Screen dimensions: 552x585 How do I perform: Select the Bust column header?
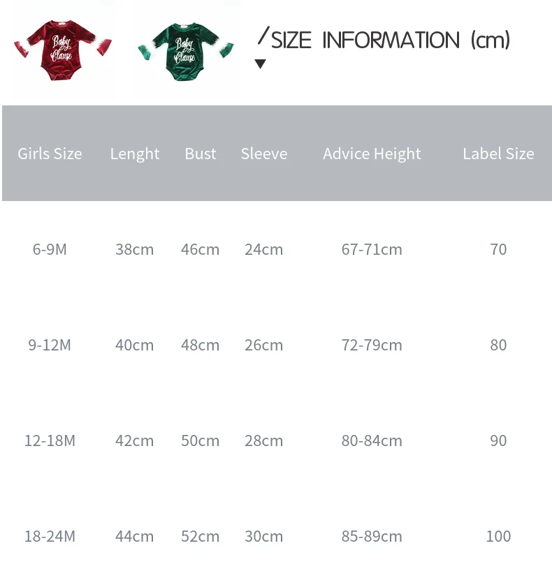coord(201,154)
